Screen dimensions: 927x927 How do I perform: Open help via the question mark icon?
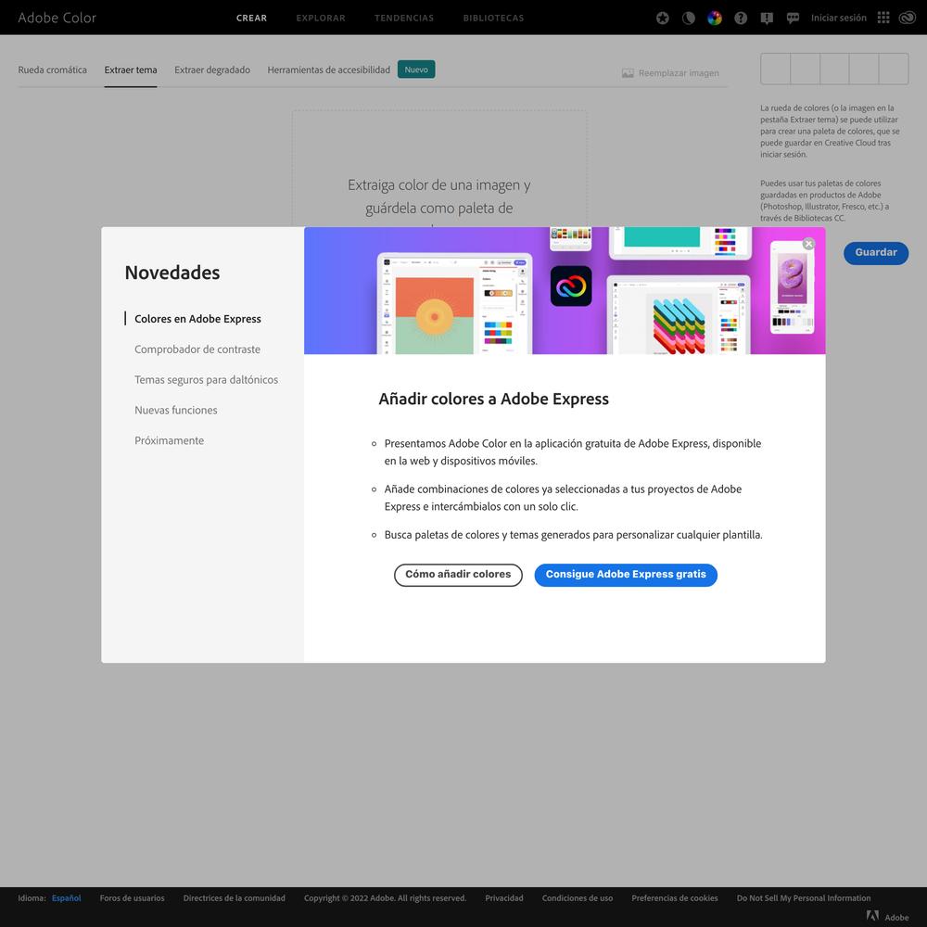[740, 18]
